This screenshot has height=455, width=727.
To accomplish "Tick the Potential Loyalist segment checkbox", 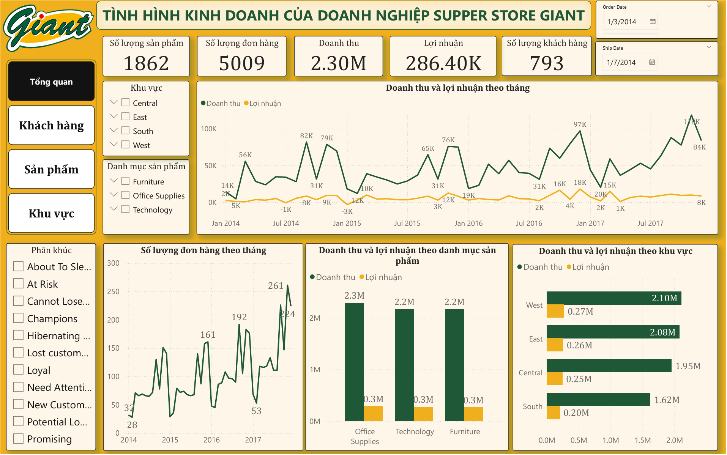I will pos(18,421).
